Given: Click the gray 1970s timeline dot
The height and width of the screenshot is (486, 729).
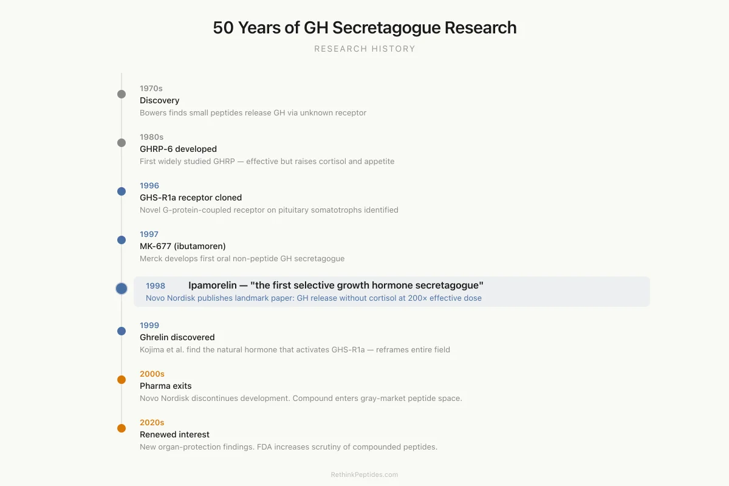Looking at the screenshot, I should point(122,94).
